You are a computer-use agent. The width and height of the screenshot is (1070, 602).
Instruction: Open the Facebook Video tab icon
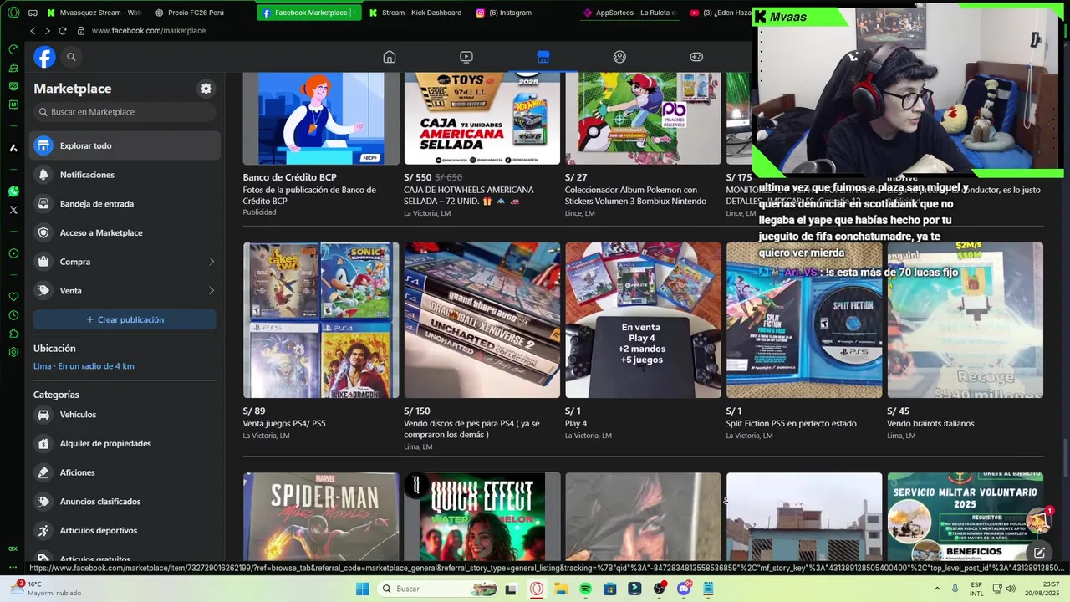[466, 57]
